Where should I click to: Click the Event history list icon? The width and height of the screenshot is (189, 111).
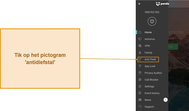[140, 93]
